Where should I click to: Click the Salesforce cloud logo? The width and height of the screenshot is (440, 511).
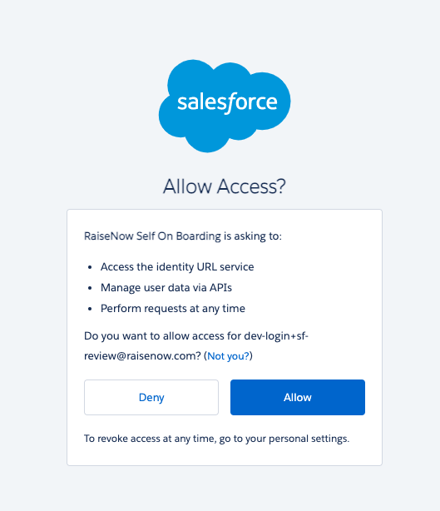[225, 106]
